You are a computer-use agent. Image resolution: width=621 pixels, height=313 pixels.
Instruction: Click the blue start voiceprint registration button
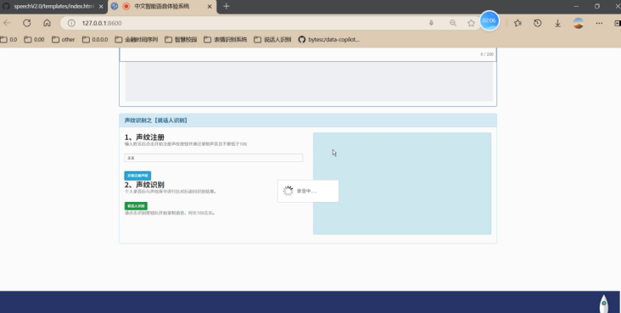137,176
